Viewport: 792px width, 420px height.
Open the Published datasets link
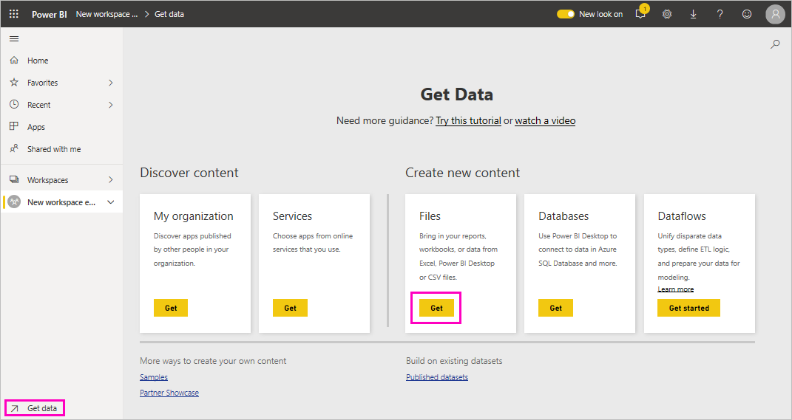coord(437,377)
